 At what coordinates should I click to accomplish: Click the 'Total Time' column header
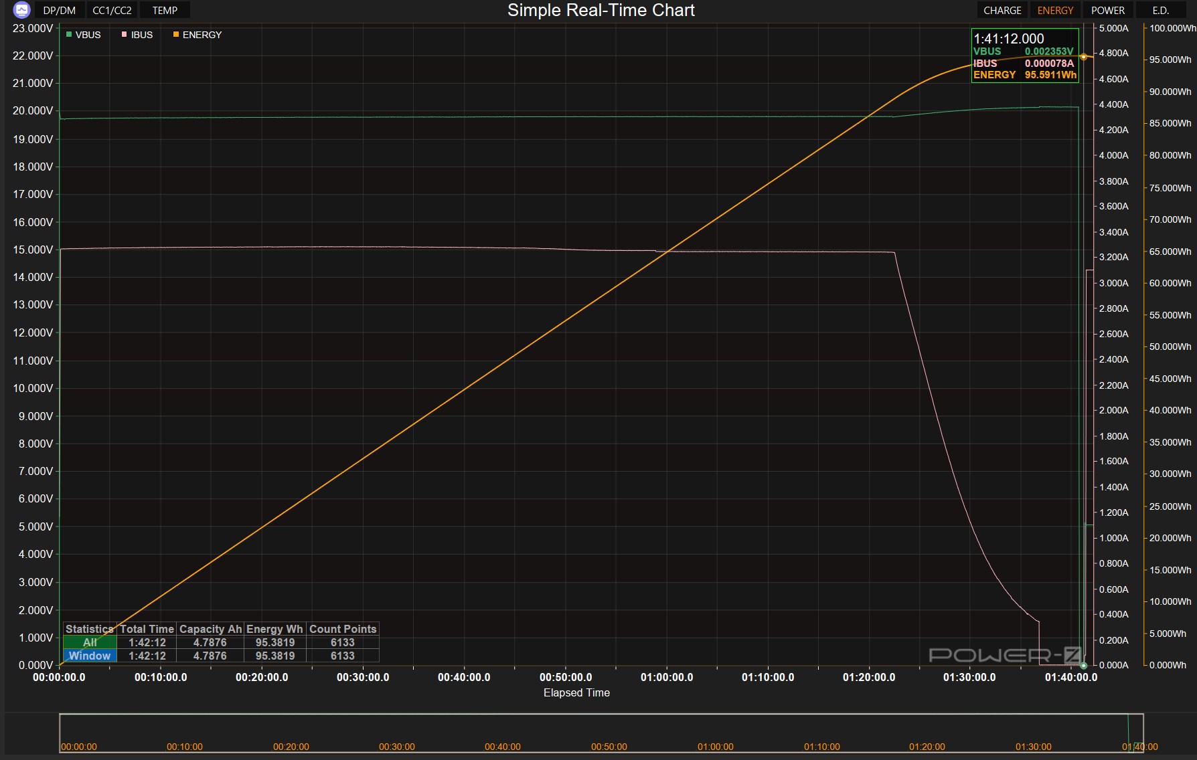pos(147,629)
